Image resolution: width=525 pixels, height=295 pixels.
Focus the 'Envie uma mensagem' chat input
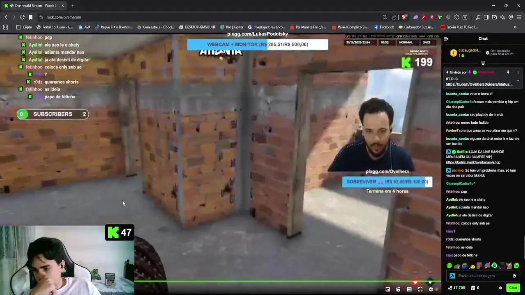tap(484, 276)
